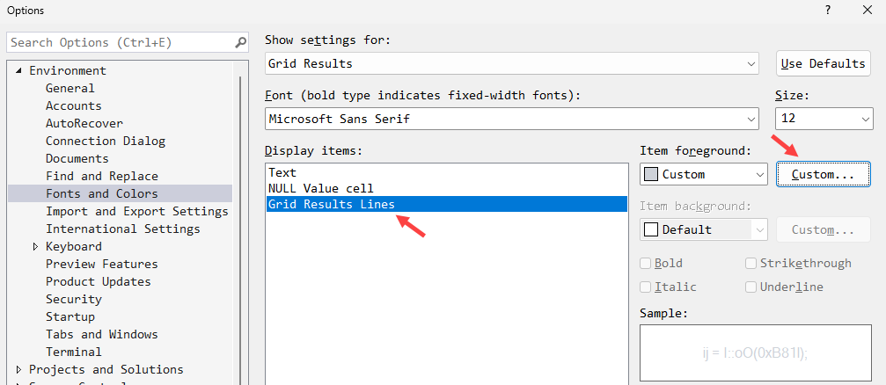Check the Underline option

point(751,287)
